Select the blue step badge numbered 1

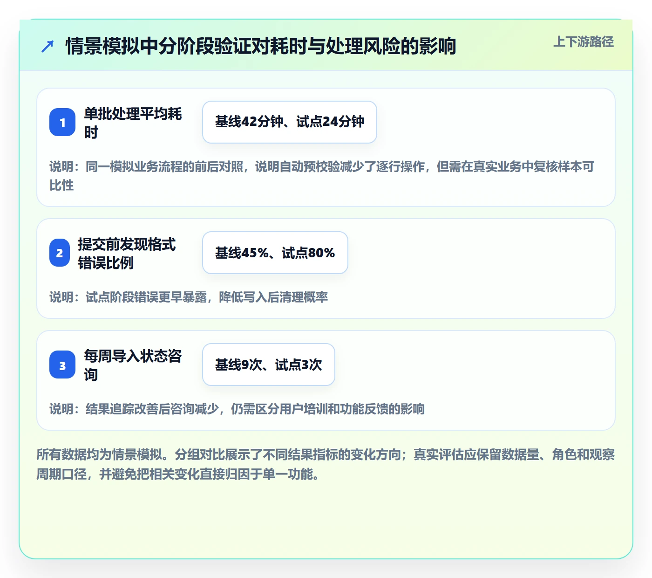62,122
